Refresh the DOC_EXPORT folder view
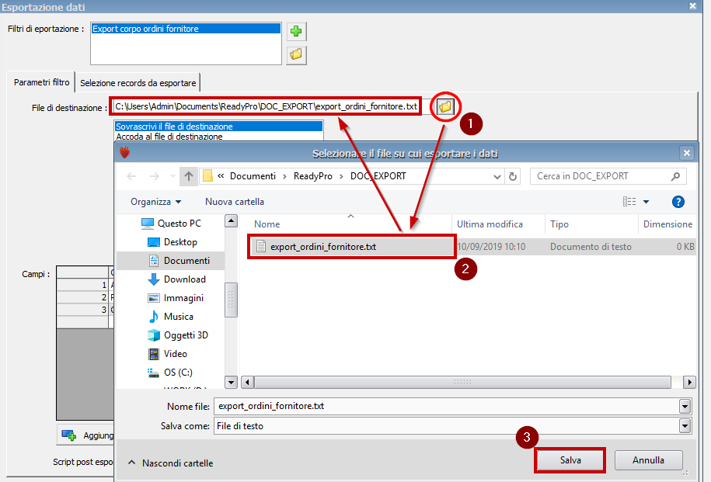The image size is (711, 482). click(x=513, y=176)
